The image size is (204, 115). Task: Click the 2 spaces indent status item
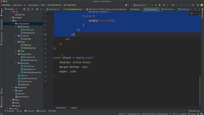pyautogui.click(x=183, y=114)
